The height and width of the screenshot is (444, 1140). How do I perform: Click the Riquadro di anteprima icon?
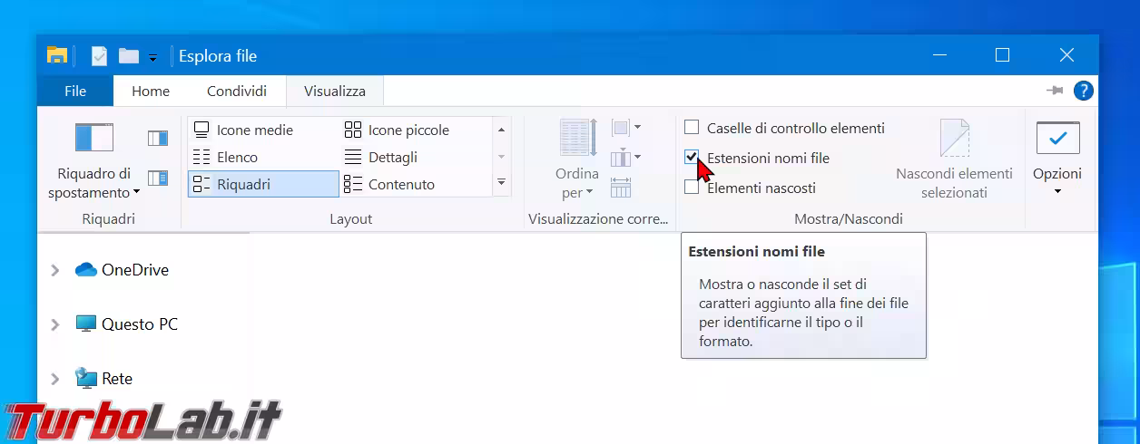[158, 138]
